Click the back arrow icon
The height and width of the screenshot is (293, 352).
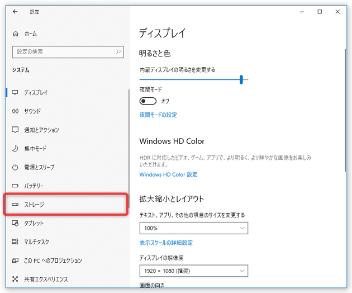[15, 11]
